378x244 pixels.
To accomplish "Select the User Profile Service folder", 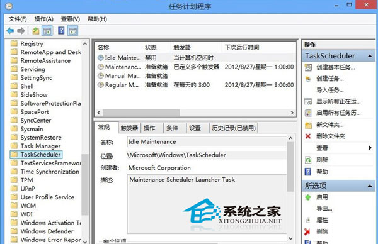I will click(x=43, y=197).
